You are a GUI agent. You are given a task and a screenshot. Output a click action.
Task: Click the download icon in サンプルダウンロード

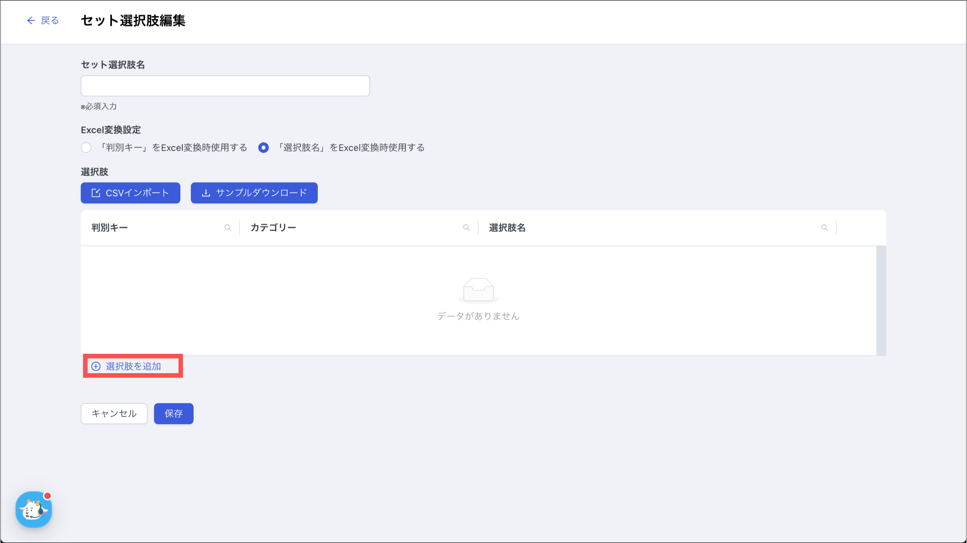click(206, 193)
